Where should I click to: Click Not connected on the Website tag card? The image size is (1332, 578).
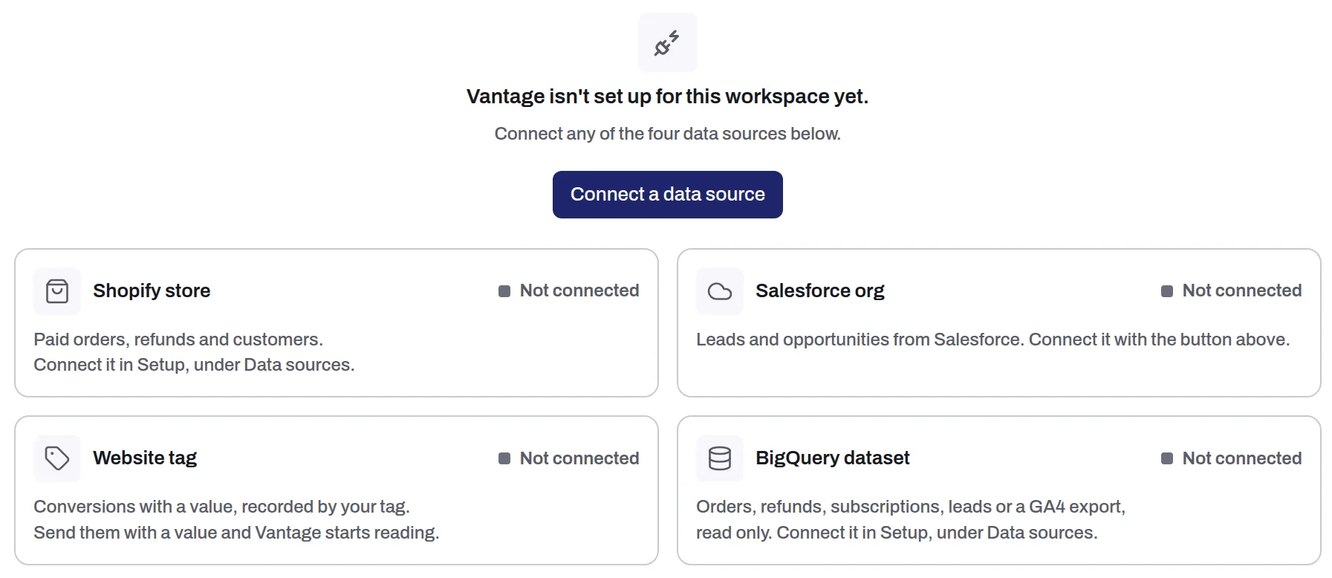[579, 458]
